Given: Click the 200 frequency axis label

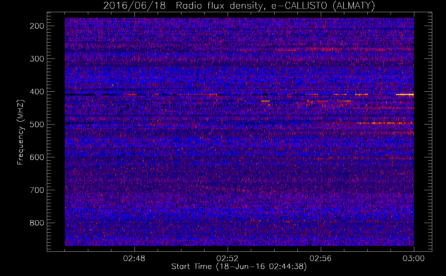Looking at the screenshot, I should pyautogui.click(x=37, y=26).
